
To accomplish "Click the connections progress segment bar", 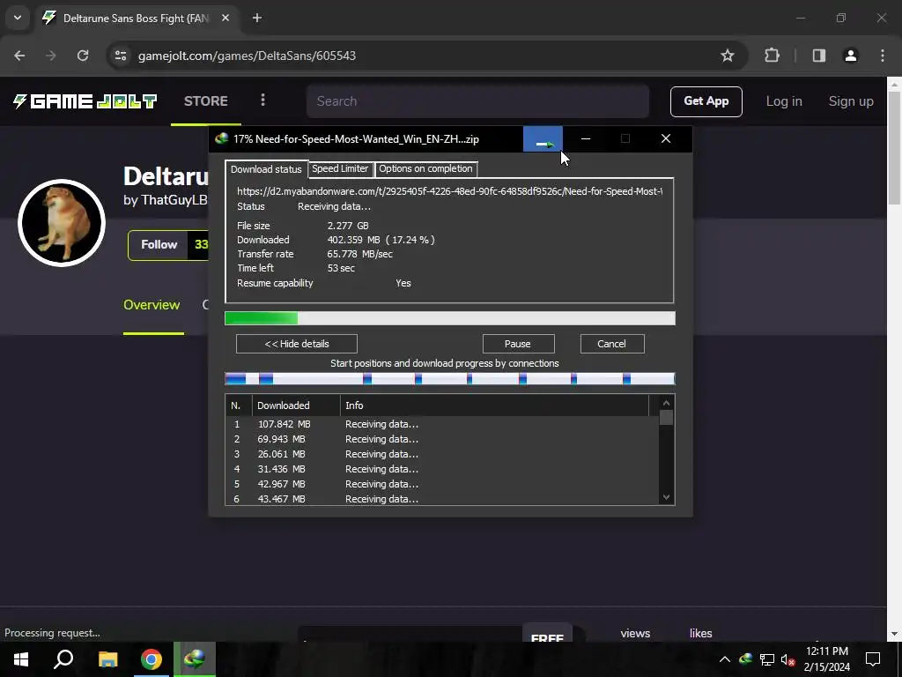I will tap(450, 379).
